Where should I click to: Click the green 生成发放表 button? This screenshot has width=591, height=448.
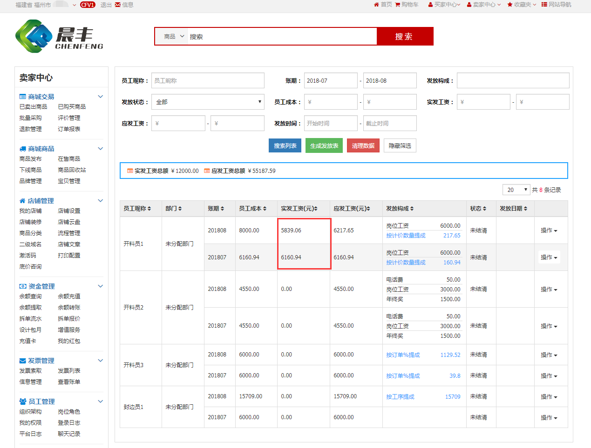pyautogui.click(x=324, y=146)
